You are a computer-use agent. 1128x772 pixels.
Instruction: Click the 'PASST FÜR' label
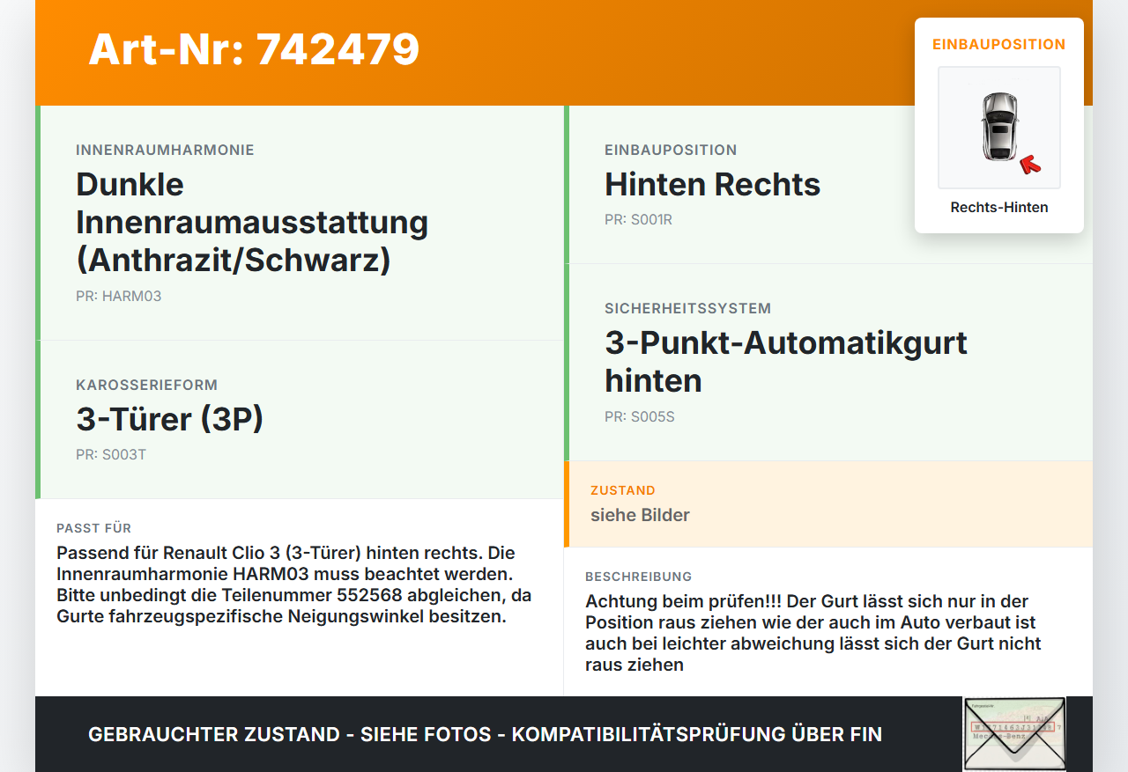tap(93, 528)
